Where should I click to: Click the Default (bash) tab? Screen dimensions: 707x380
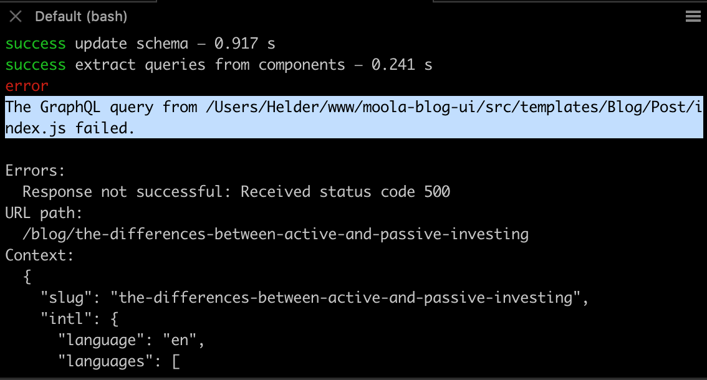click(81, 17)
